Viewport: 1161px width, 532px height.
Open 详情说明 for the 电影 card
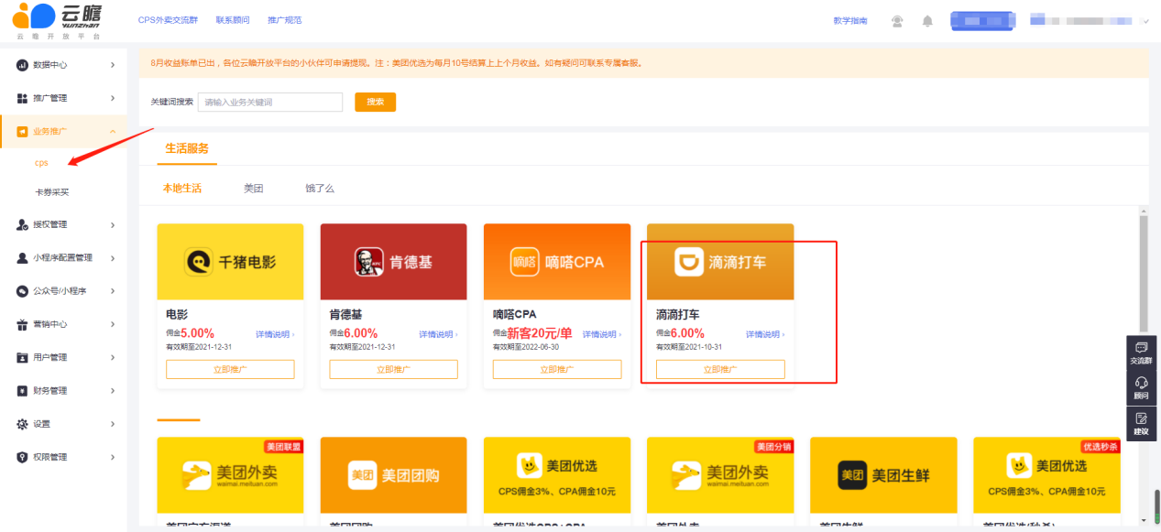[x=275, y=334]
